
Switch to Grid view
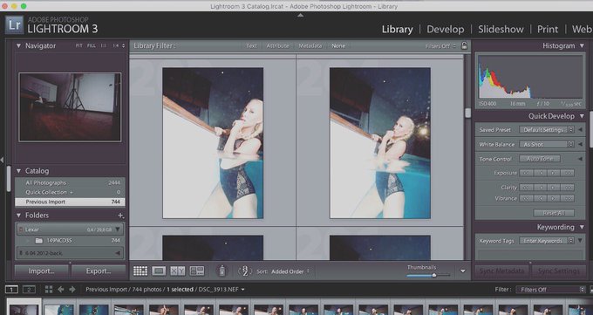pyautogui.click(x=140, y=270)
